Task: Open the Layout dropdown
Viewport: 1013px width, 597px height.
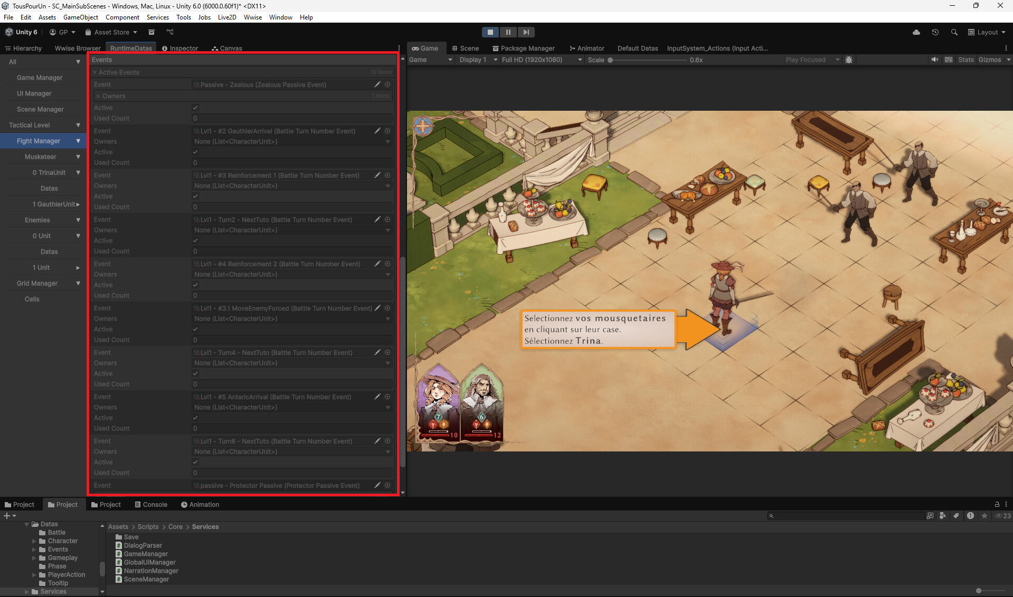Action: click(987, 32)
